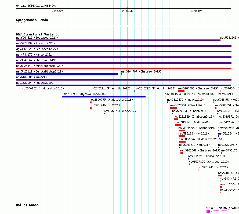Select nsv3319871 (Audano2019) label

193,122
